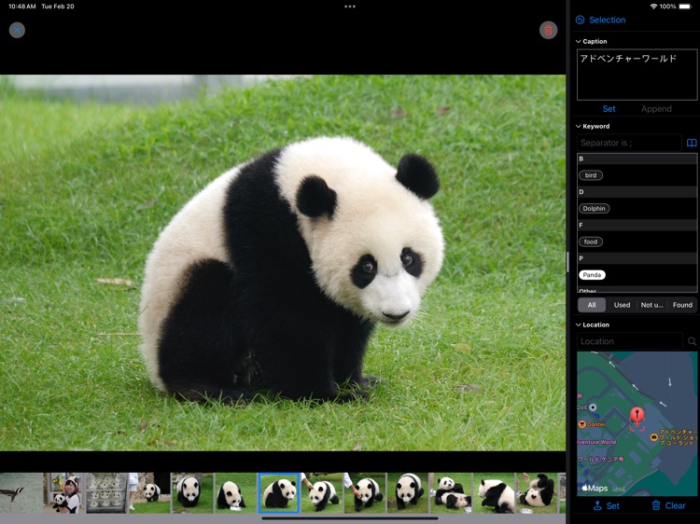Go back via Selection icon
This screenshot has height=524, width=700.
pos(581,20)
